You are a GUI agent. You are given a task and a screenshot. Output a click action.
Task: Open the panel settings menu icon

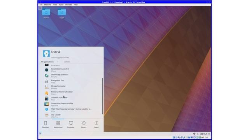coord(209,134)
